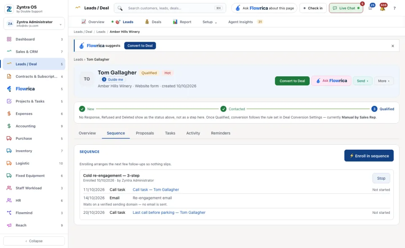
Task: Click the New stage on progress tracker
Action: coord(87,109)
